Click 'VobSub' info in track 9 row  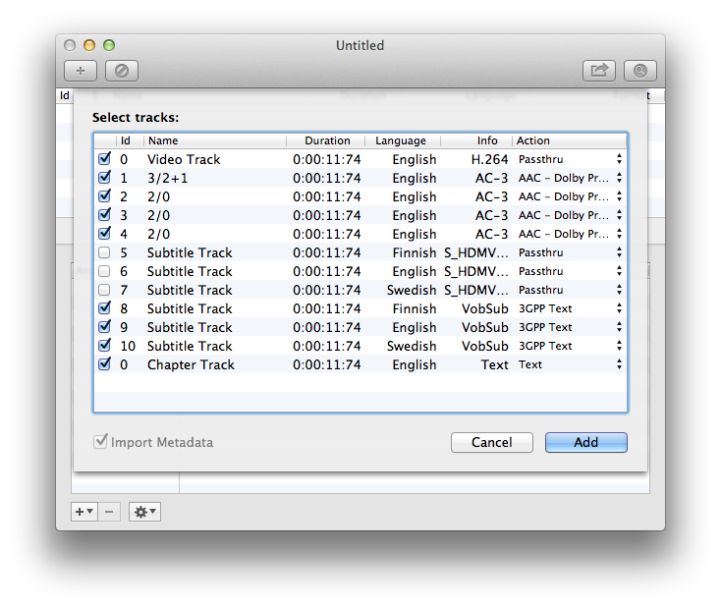(485, 327)
